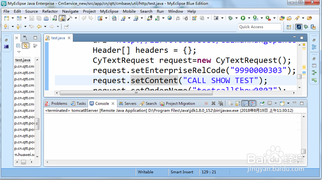
Task: Open the Refactor menu
Action: pos(50,11)
